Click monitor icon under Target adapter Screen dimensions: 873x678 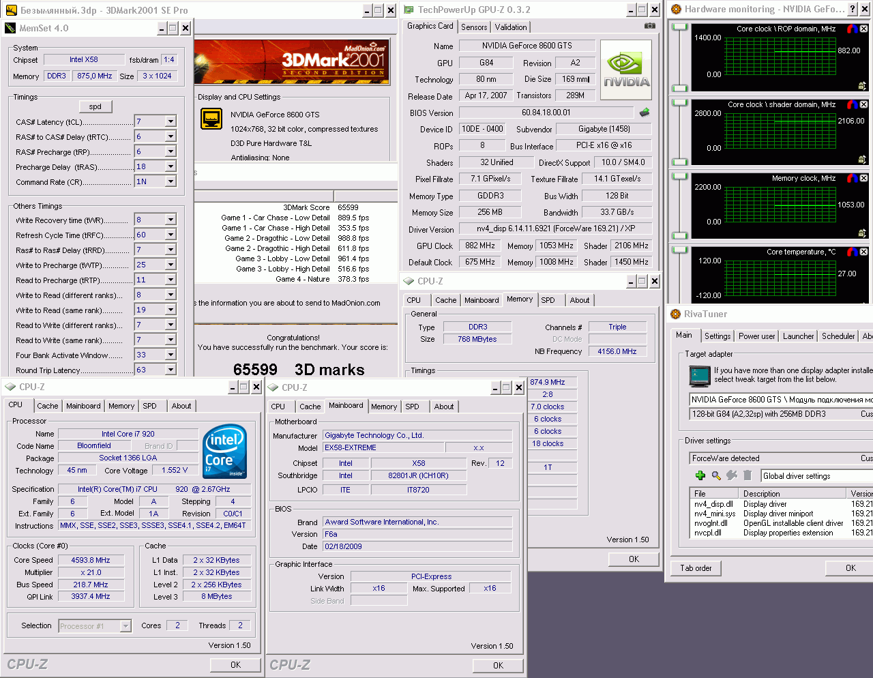point(700,376)
